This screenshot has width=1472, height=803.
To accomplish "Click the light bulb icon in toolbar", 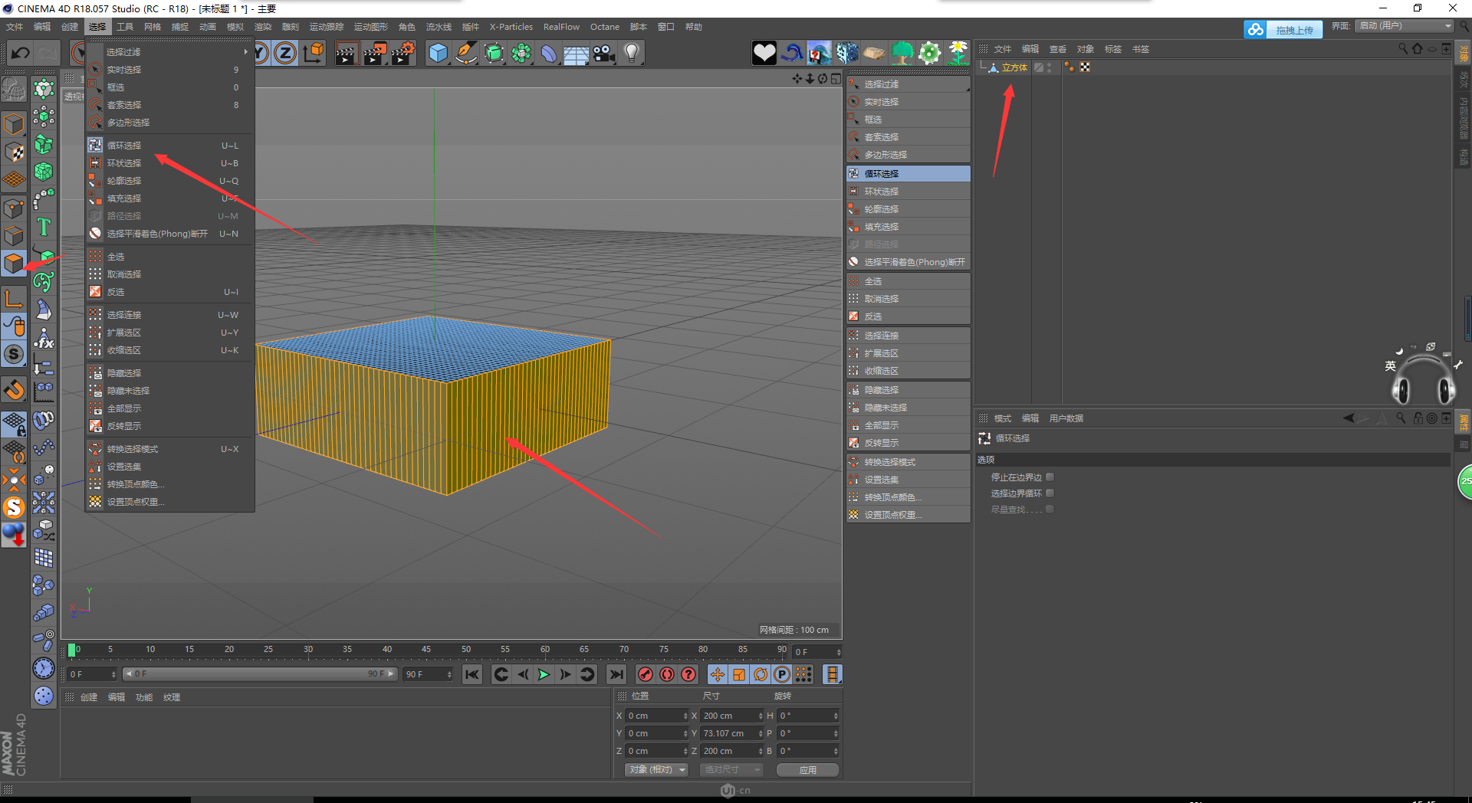I will [632, 53].
